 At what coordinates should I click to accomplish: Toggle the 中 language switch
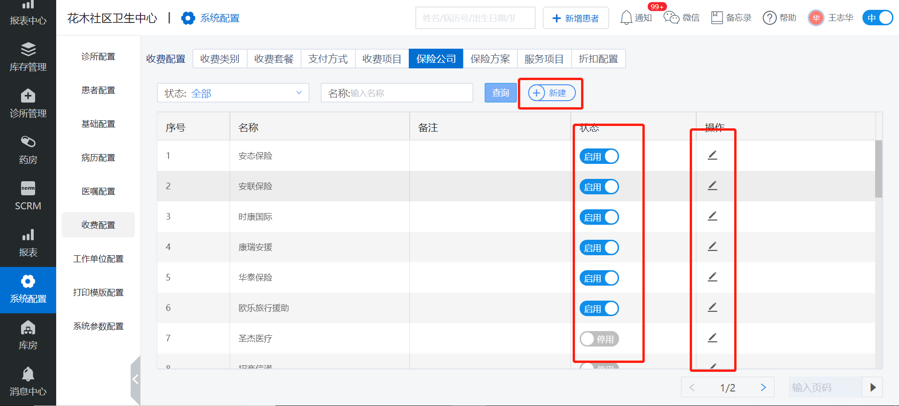pyautogui.click(x=878, y=18)
